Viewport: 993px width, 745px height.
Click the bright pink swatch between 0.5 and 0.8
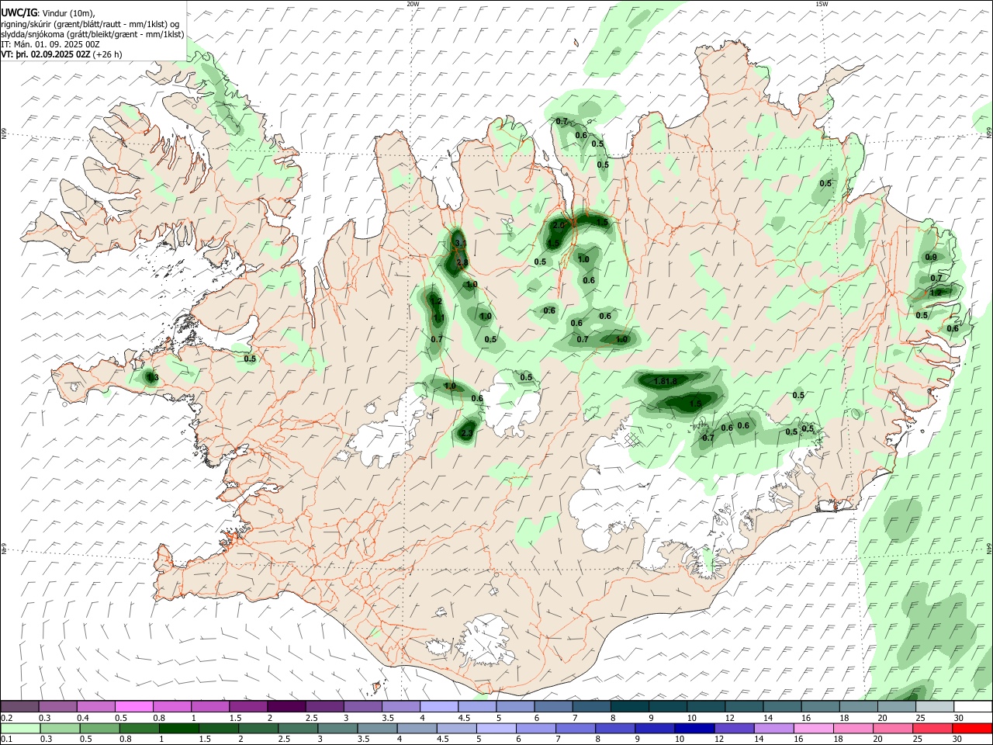133,707
